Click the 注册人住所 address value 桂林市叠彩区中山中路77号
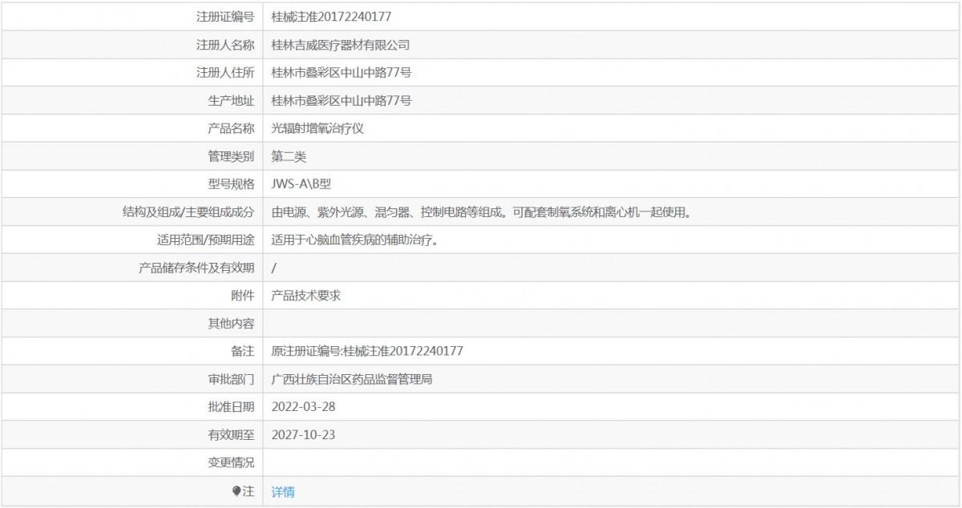 pos(342,72)
